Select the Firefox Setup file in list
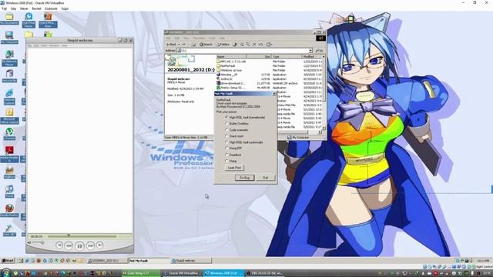This screenshot has height=277, width=493. (231, 88)
